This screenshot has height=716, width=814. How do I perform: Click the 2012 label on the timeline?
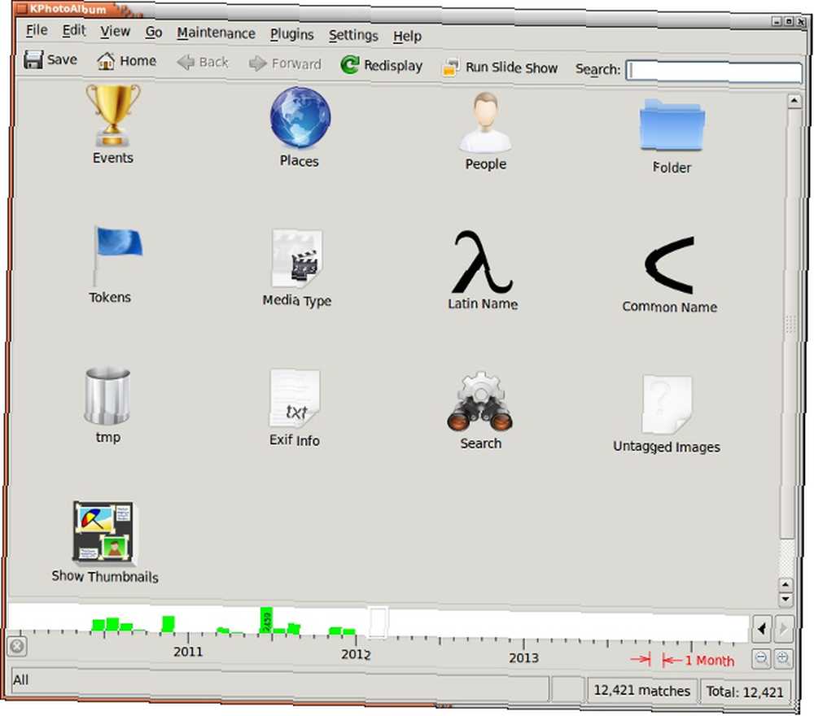[356, 654]
